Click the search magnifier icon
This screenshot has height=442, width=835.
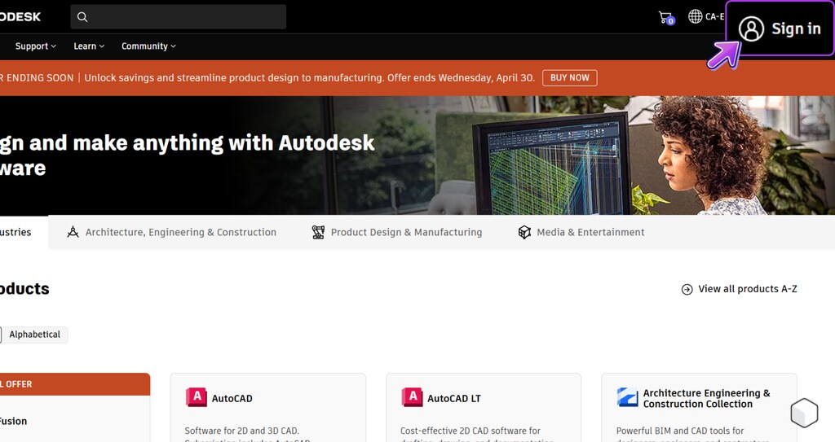point(82,17)
